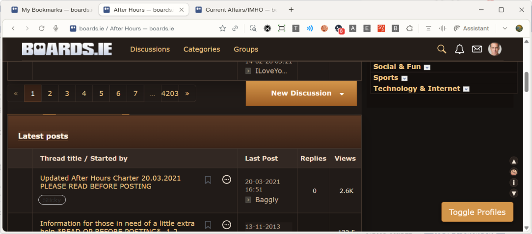Viewport: 532px width, 234px height.
Task: Open a new browser tab
Action: pyautogui.click(x=291, y=10)
